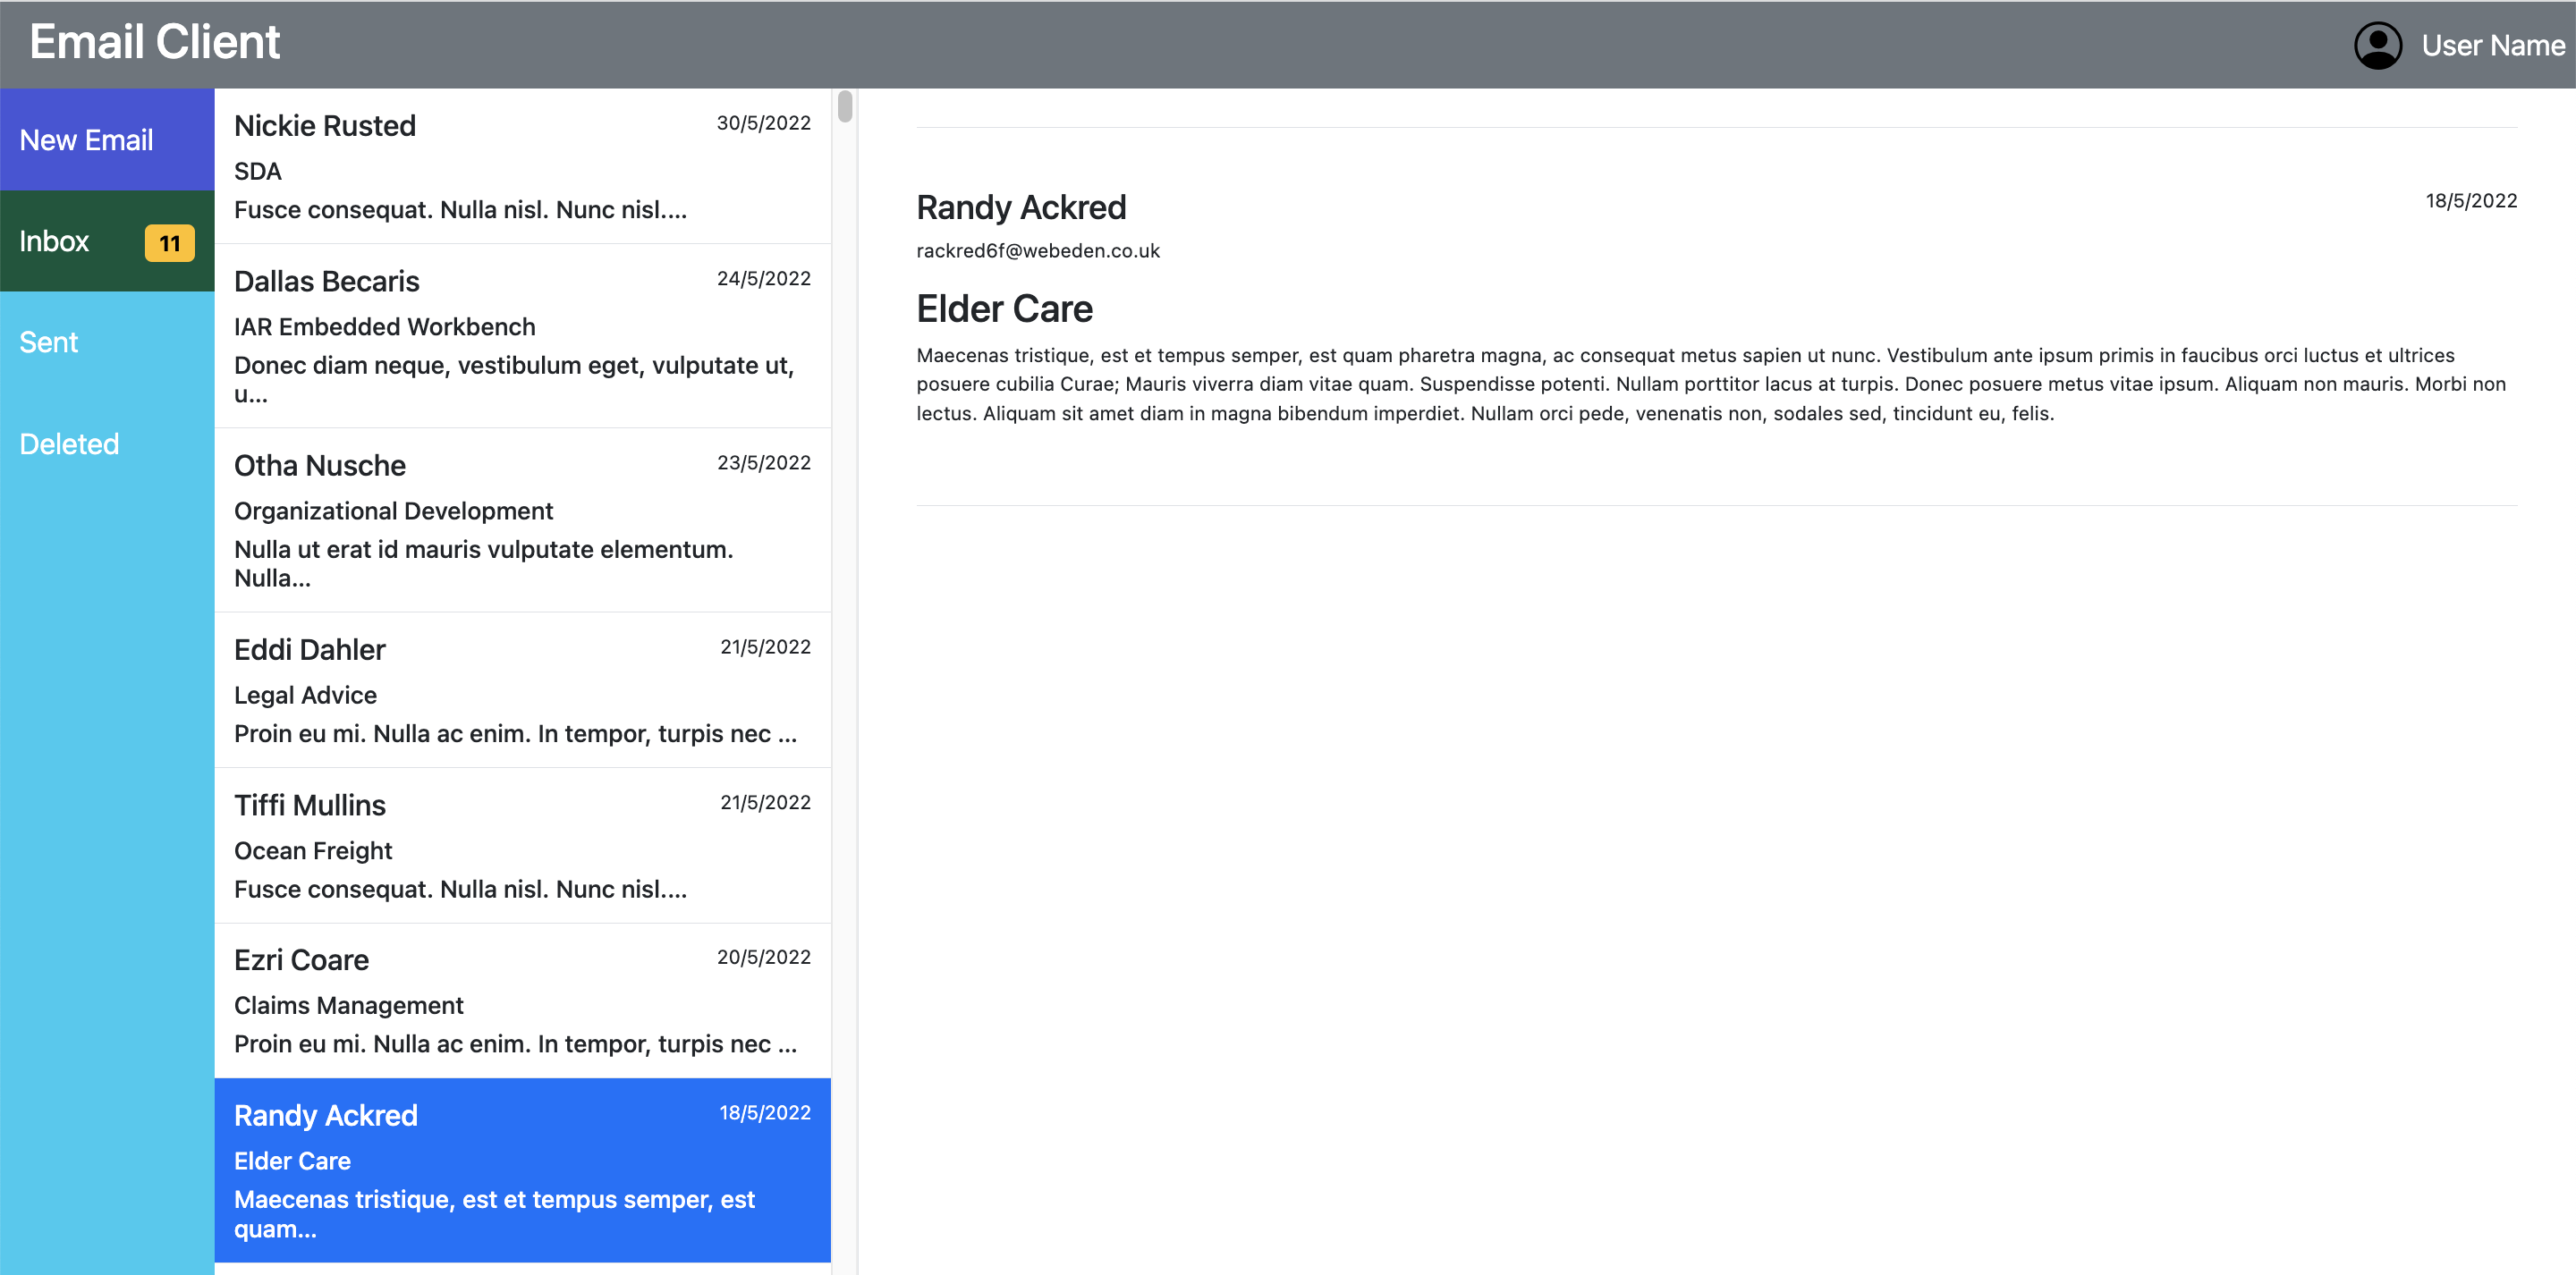
Task: Click the 18/5/2022 date in reading pane
Action: pos(2470,201)
